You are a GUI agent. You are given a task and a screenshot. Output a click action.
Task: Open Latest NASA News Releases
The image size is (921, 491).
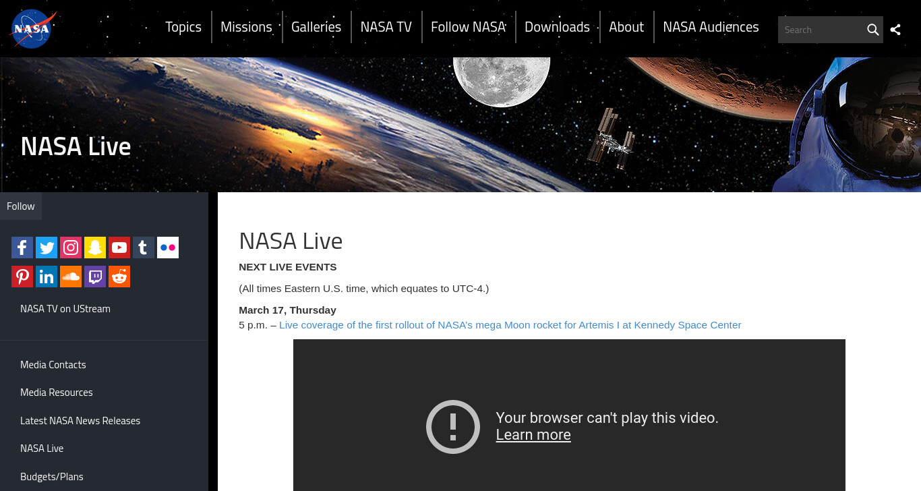[x=80, y=421]
